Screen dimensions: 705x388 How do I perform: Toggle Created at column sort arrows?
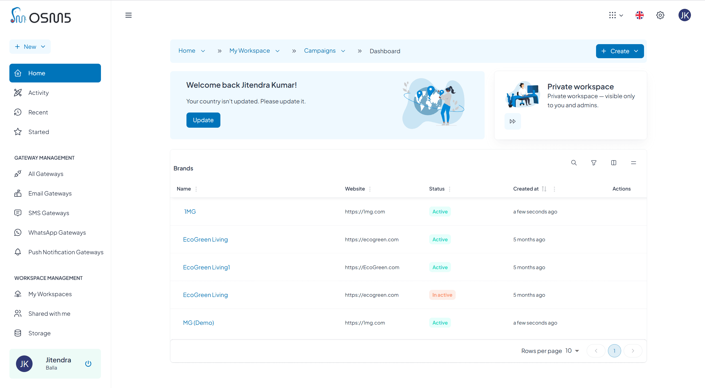pyautogui.click(x=544, y=189)
